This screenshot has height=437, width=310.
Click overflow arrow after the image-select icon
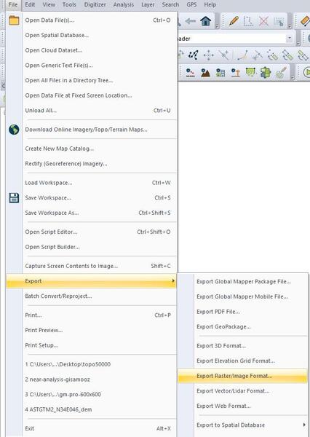click(x=290, y=26)
